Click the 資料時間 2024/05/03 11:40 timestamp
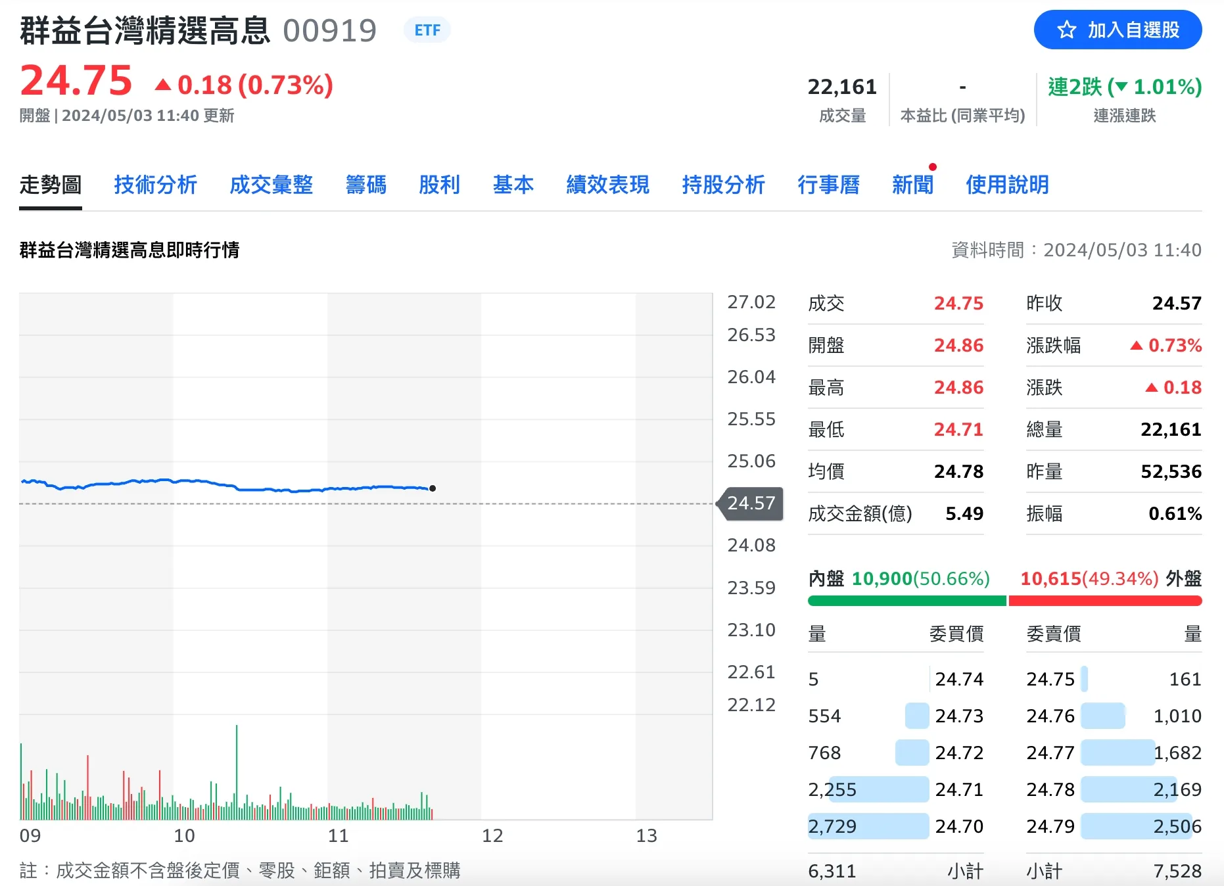1224x886 pixels. coord(1077,250)
